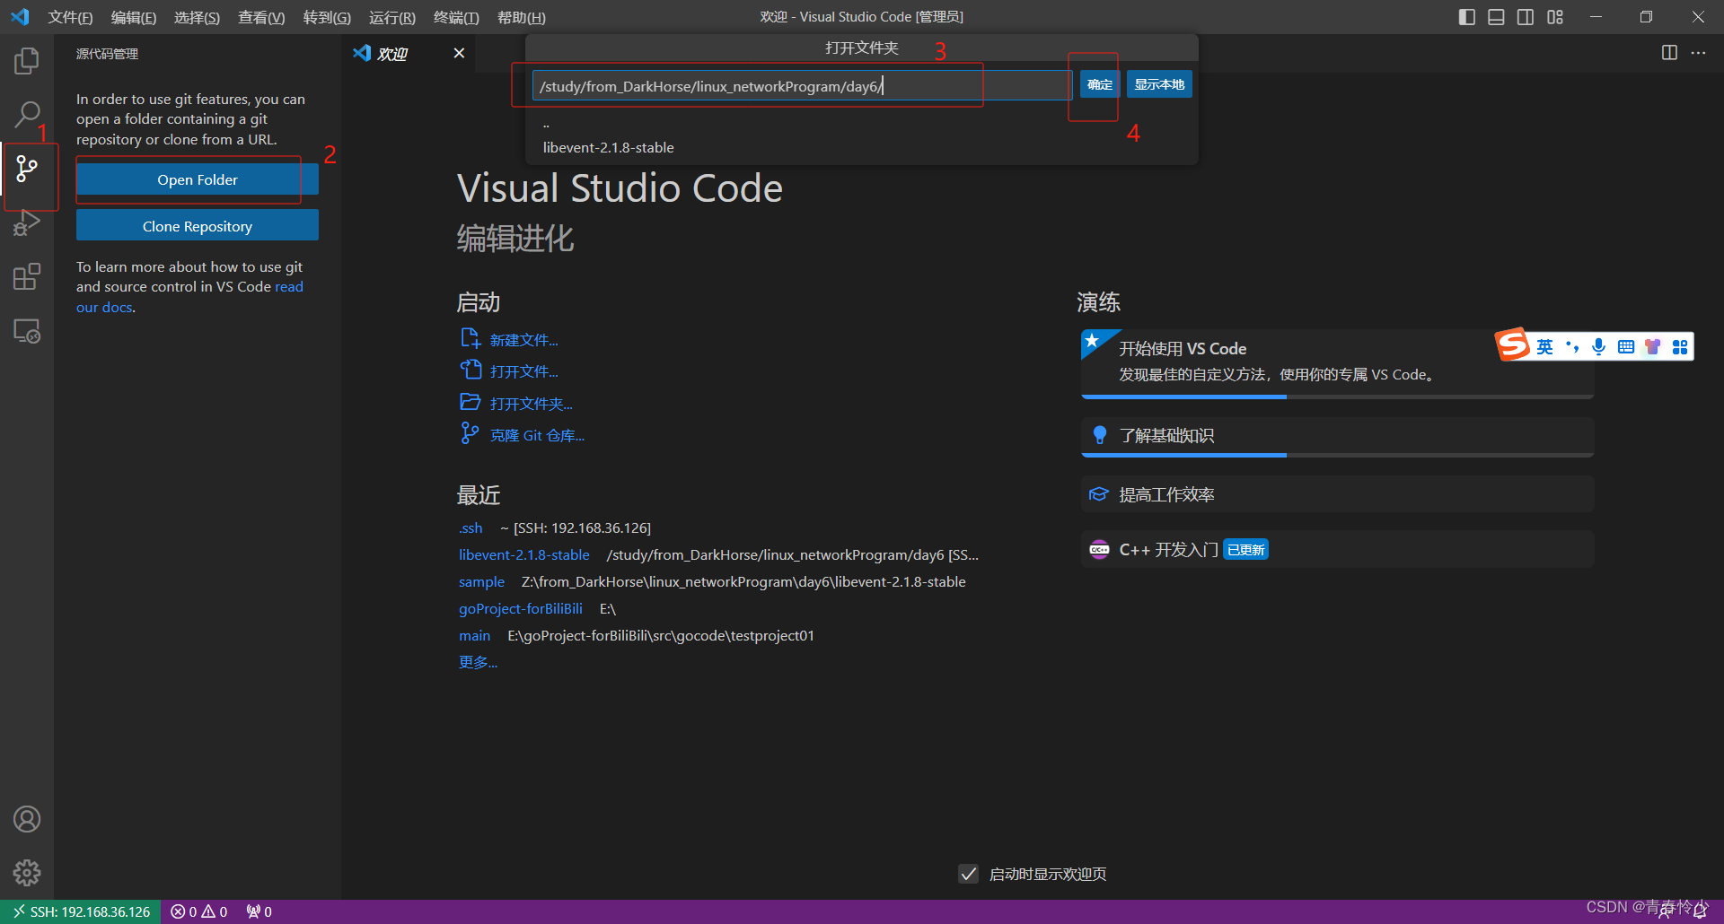Open the Run and Debug view
Viewport: 1724px width, 924px height.
27,224
